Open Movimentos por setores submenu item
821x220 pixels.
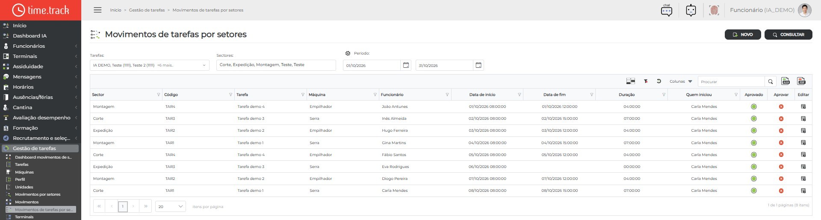[x=38, y=194]
